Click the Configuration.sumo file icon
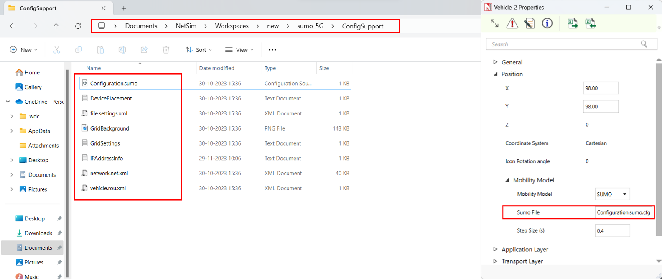Image resolution: width=662 pixels, height=279 pixels. [x=85, y=83]
